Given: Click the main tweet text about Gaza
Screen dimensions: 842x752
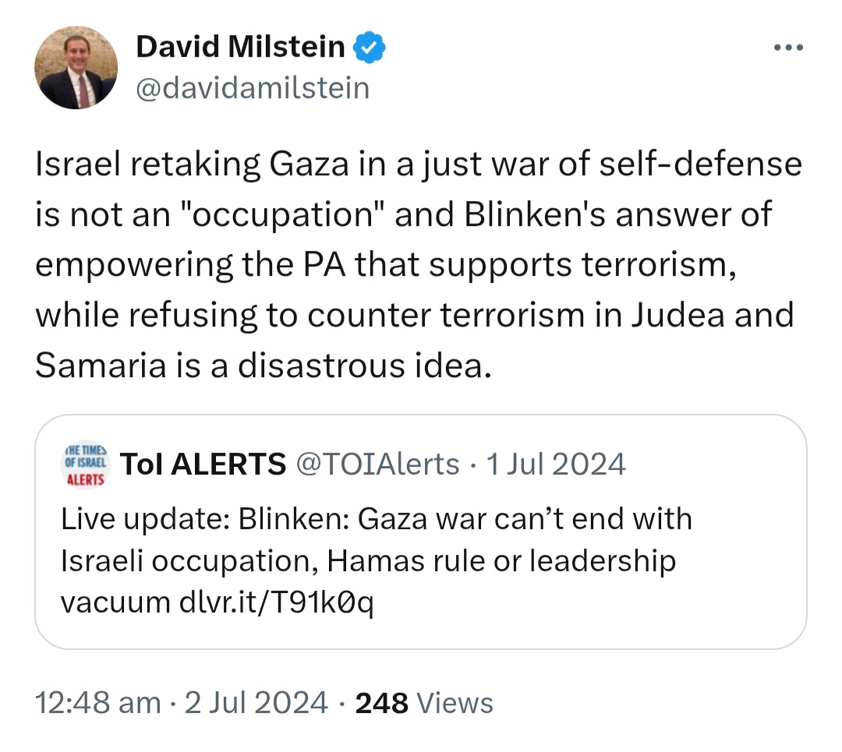Looking at the screenshot, I should point(419,264).
